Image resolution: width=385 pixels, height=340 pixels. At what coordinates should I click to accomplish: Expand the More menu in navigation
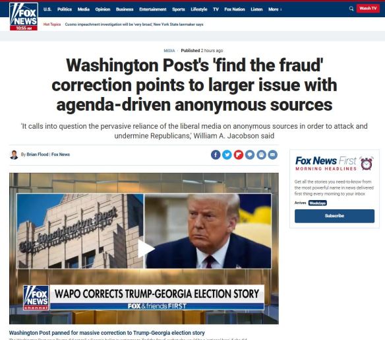pos(275,9)
